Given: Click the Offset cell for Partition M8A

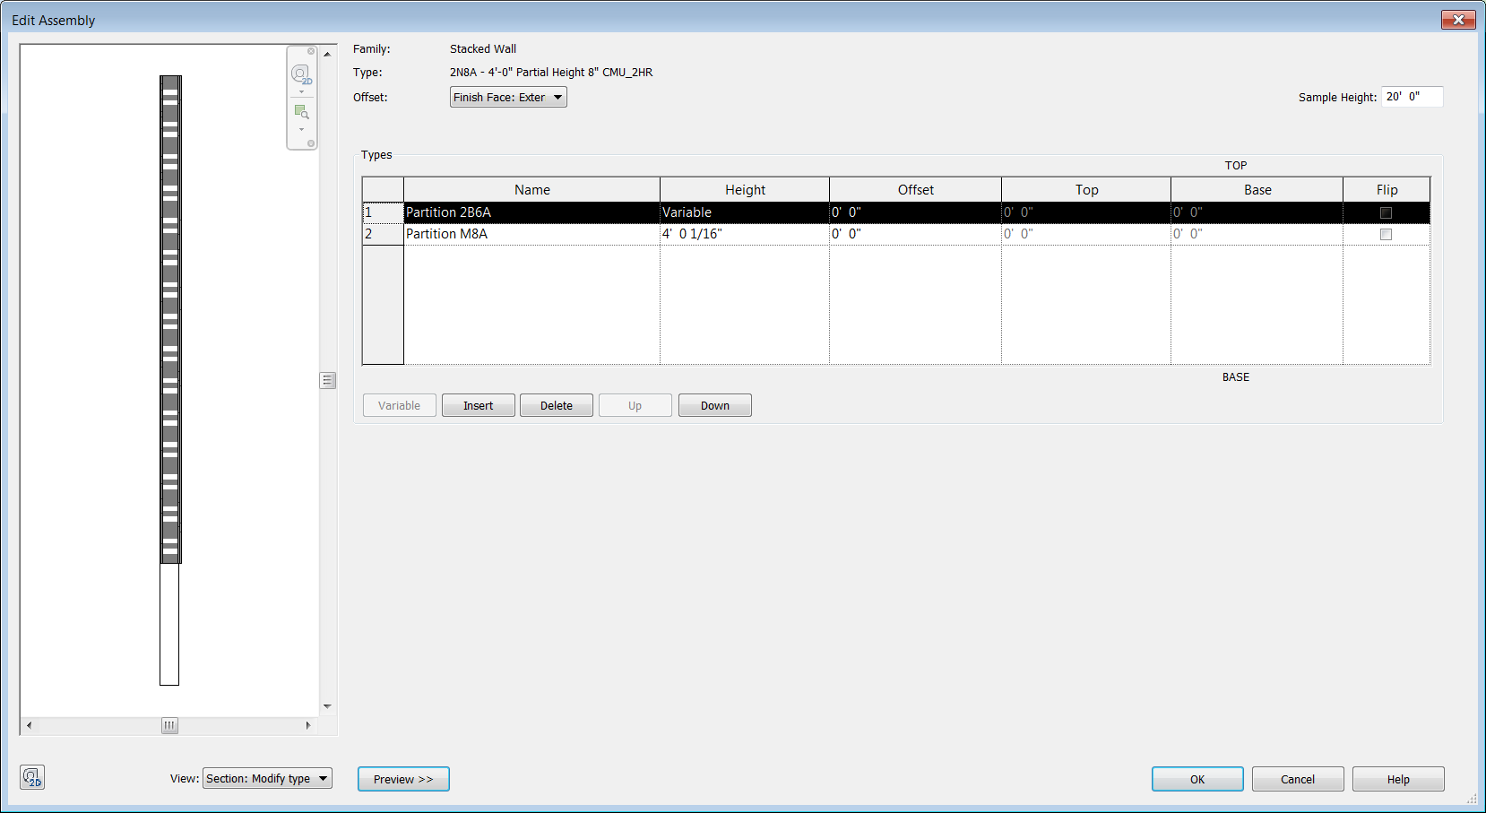Looking at the screenshot, I should 915,234.
